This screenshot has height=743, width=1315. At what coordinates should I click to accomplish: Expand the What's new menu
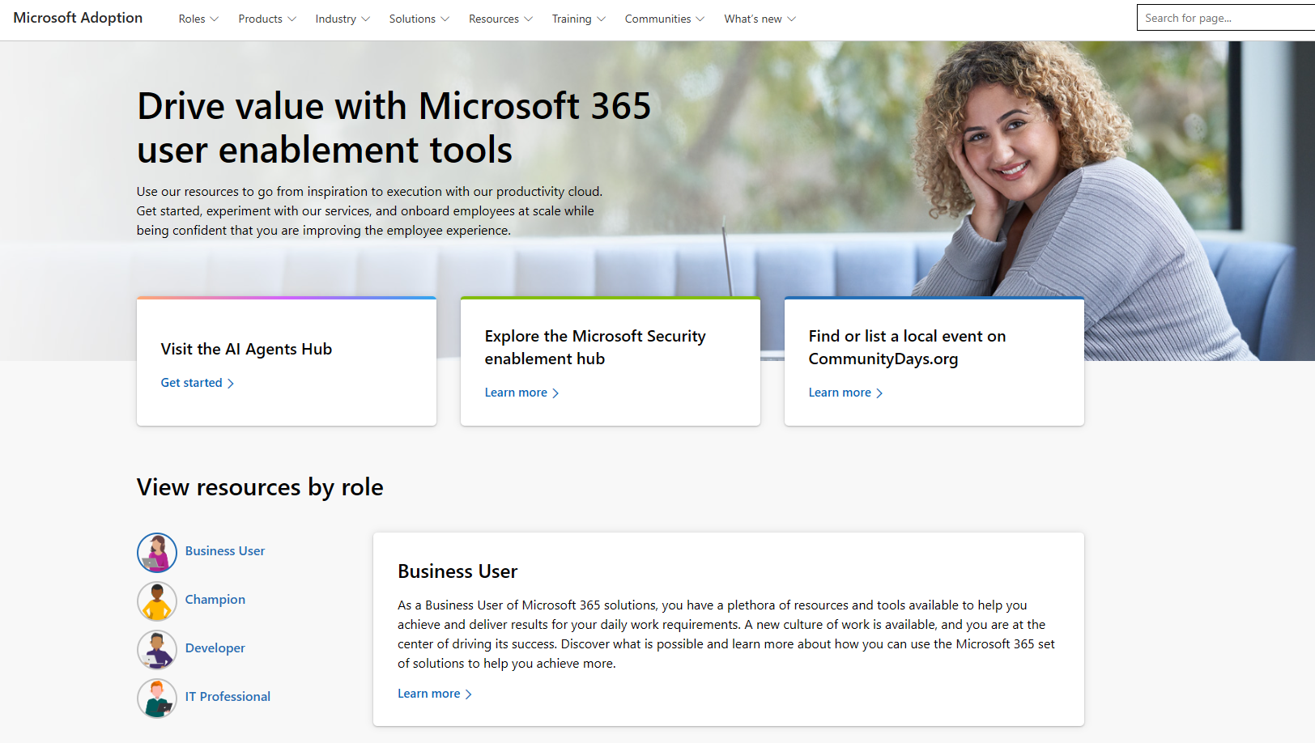click(x=760, y=19)
